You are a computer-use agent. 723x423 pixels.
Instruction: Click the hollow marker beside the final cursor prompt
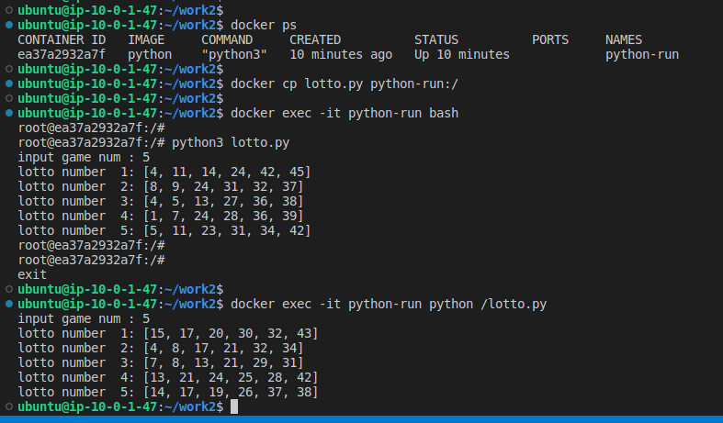[x=9, y=406]
